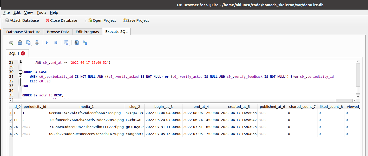Select result row header 4
Viewport: 368px width, 156px height.
[11, 134]
